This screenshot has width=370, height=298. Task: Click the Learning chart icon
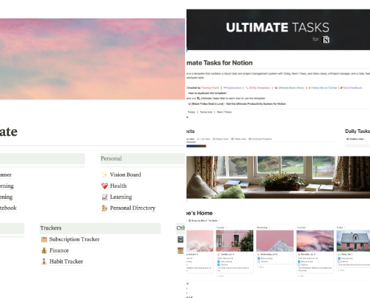pyautogui.click(x=104, y=197)
